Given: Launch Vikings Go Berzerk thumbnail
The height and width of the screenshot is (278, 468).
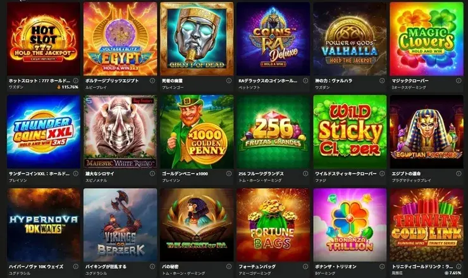Looking at the screenshot, I should [x=120, y=225].
